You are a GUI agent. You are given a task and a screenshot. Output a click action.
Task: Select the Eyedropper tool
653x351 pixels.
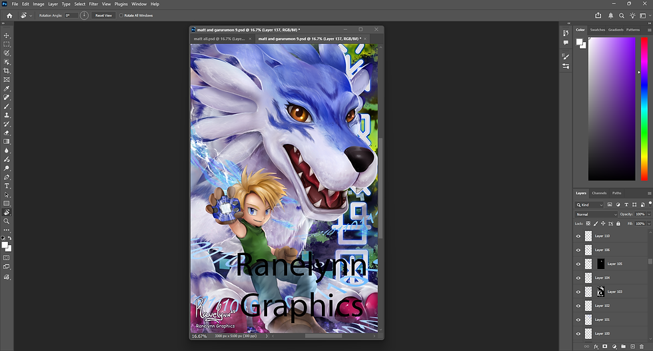point(7,89)
